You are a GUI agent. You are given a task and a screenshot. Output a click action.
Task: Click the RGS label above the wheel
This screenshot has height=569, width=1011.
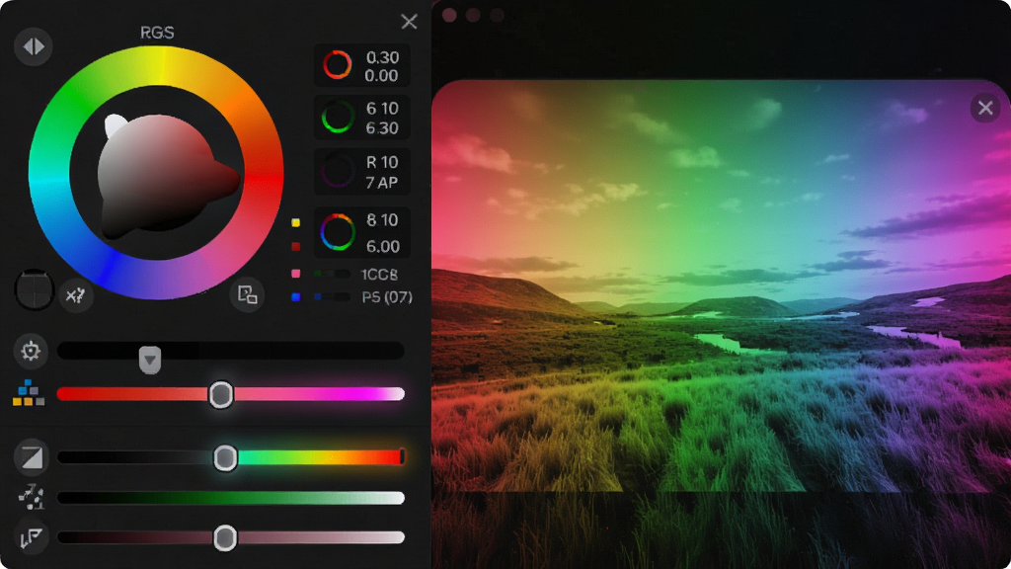click(157, 33)
